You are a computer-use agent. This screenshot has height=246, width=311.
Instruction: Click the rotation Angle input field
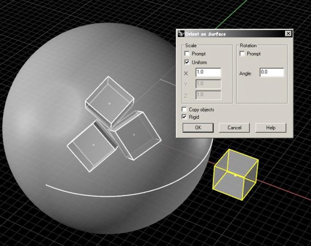click(272, 72)
